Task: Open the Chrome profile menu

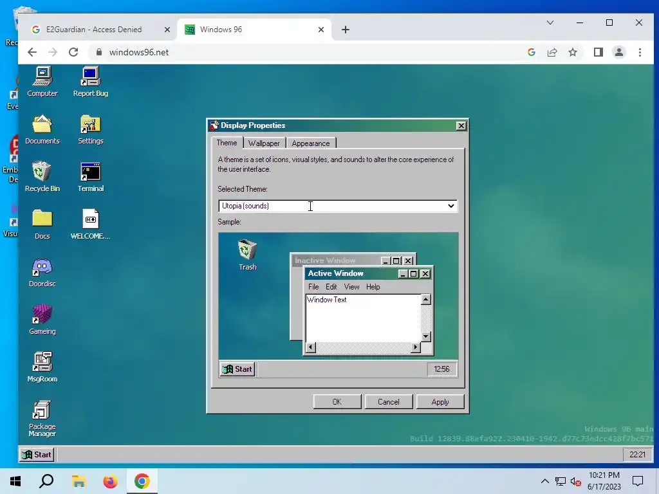Action: 619,52
